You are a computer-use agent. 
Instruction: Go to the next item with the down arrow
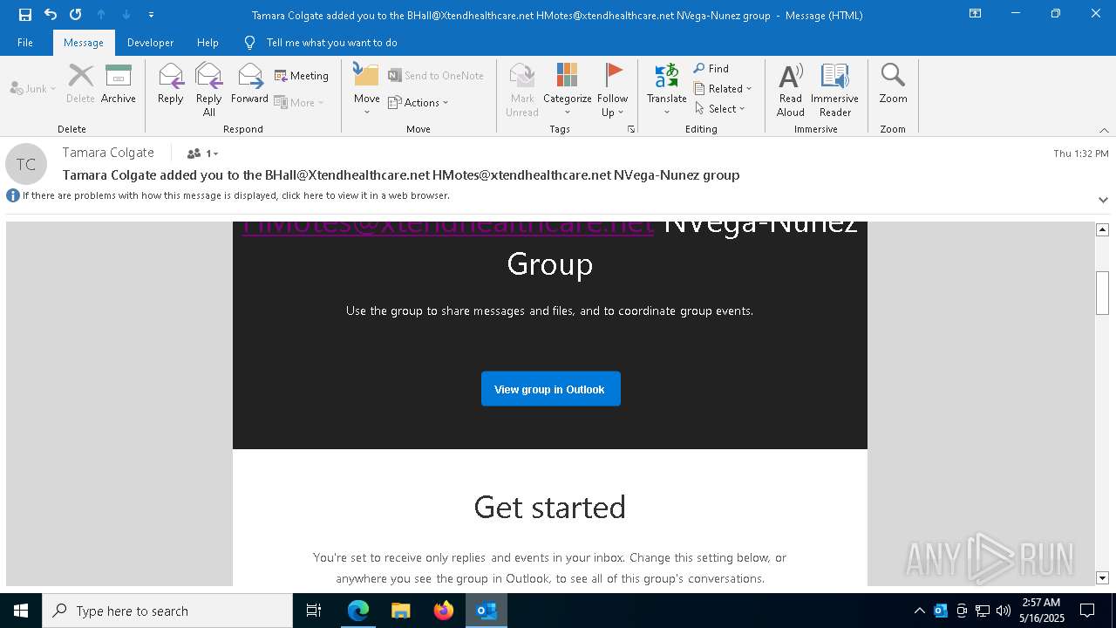click(126, 15)
